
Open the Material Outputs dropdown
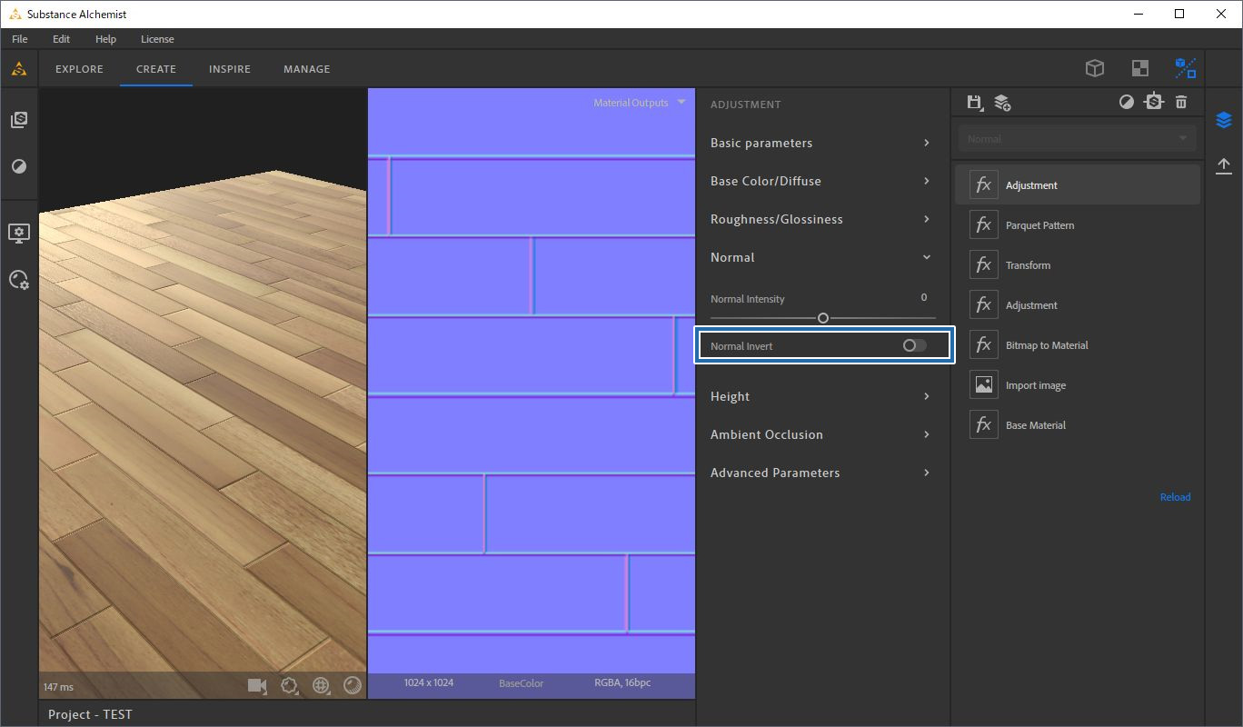click(639, 103)
